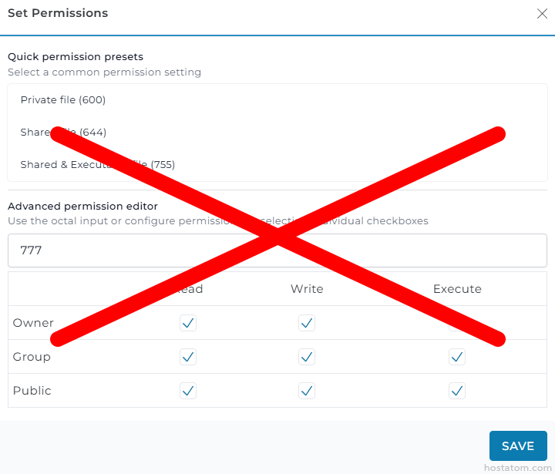This screenshot has height=474, width=555.
Task: Click the octal permission input showing 777
Action: click(x=277, y=250)
